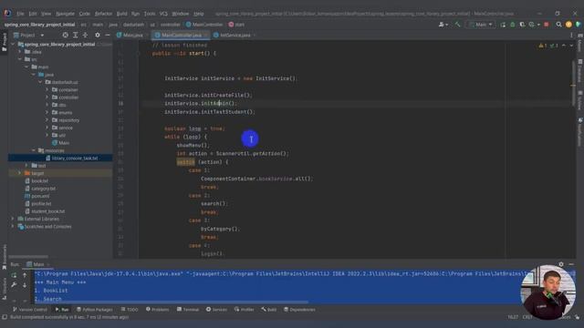
Task: Expand the target folder
Action: pos(20,173)
